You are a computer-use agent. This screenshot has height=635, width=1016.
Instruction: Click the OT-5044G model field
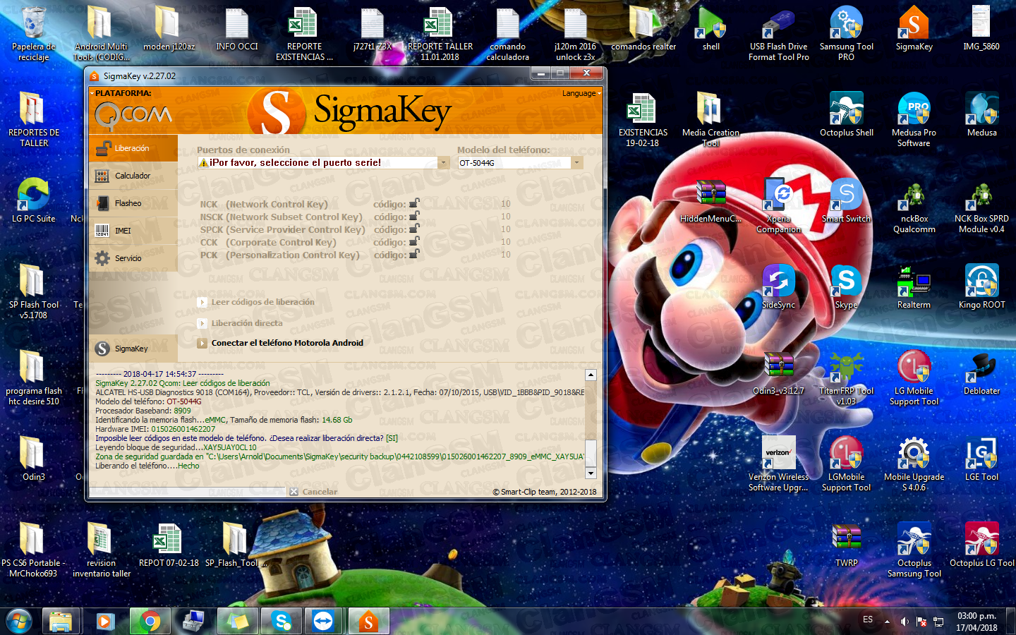click(x=514, y=163)
